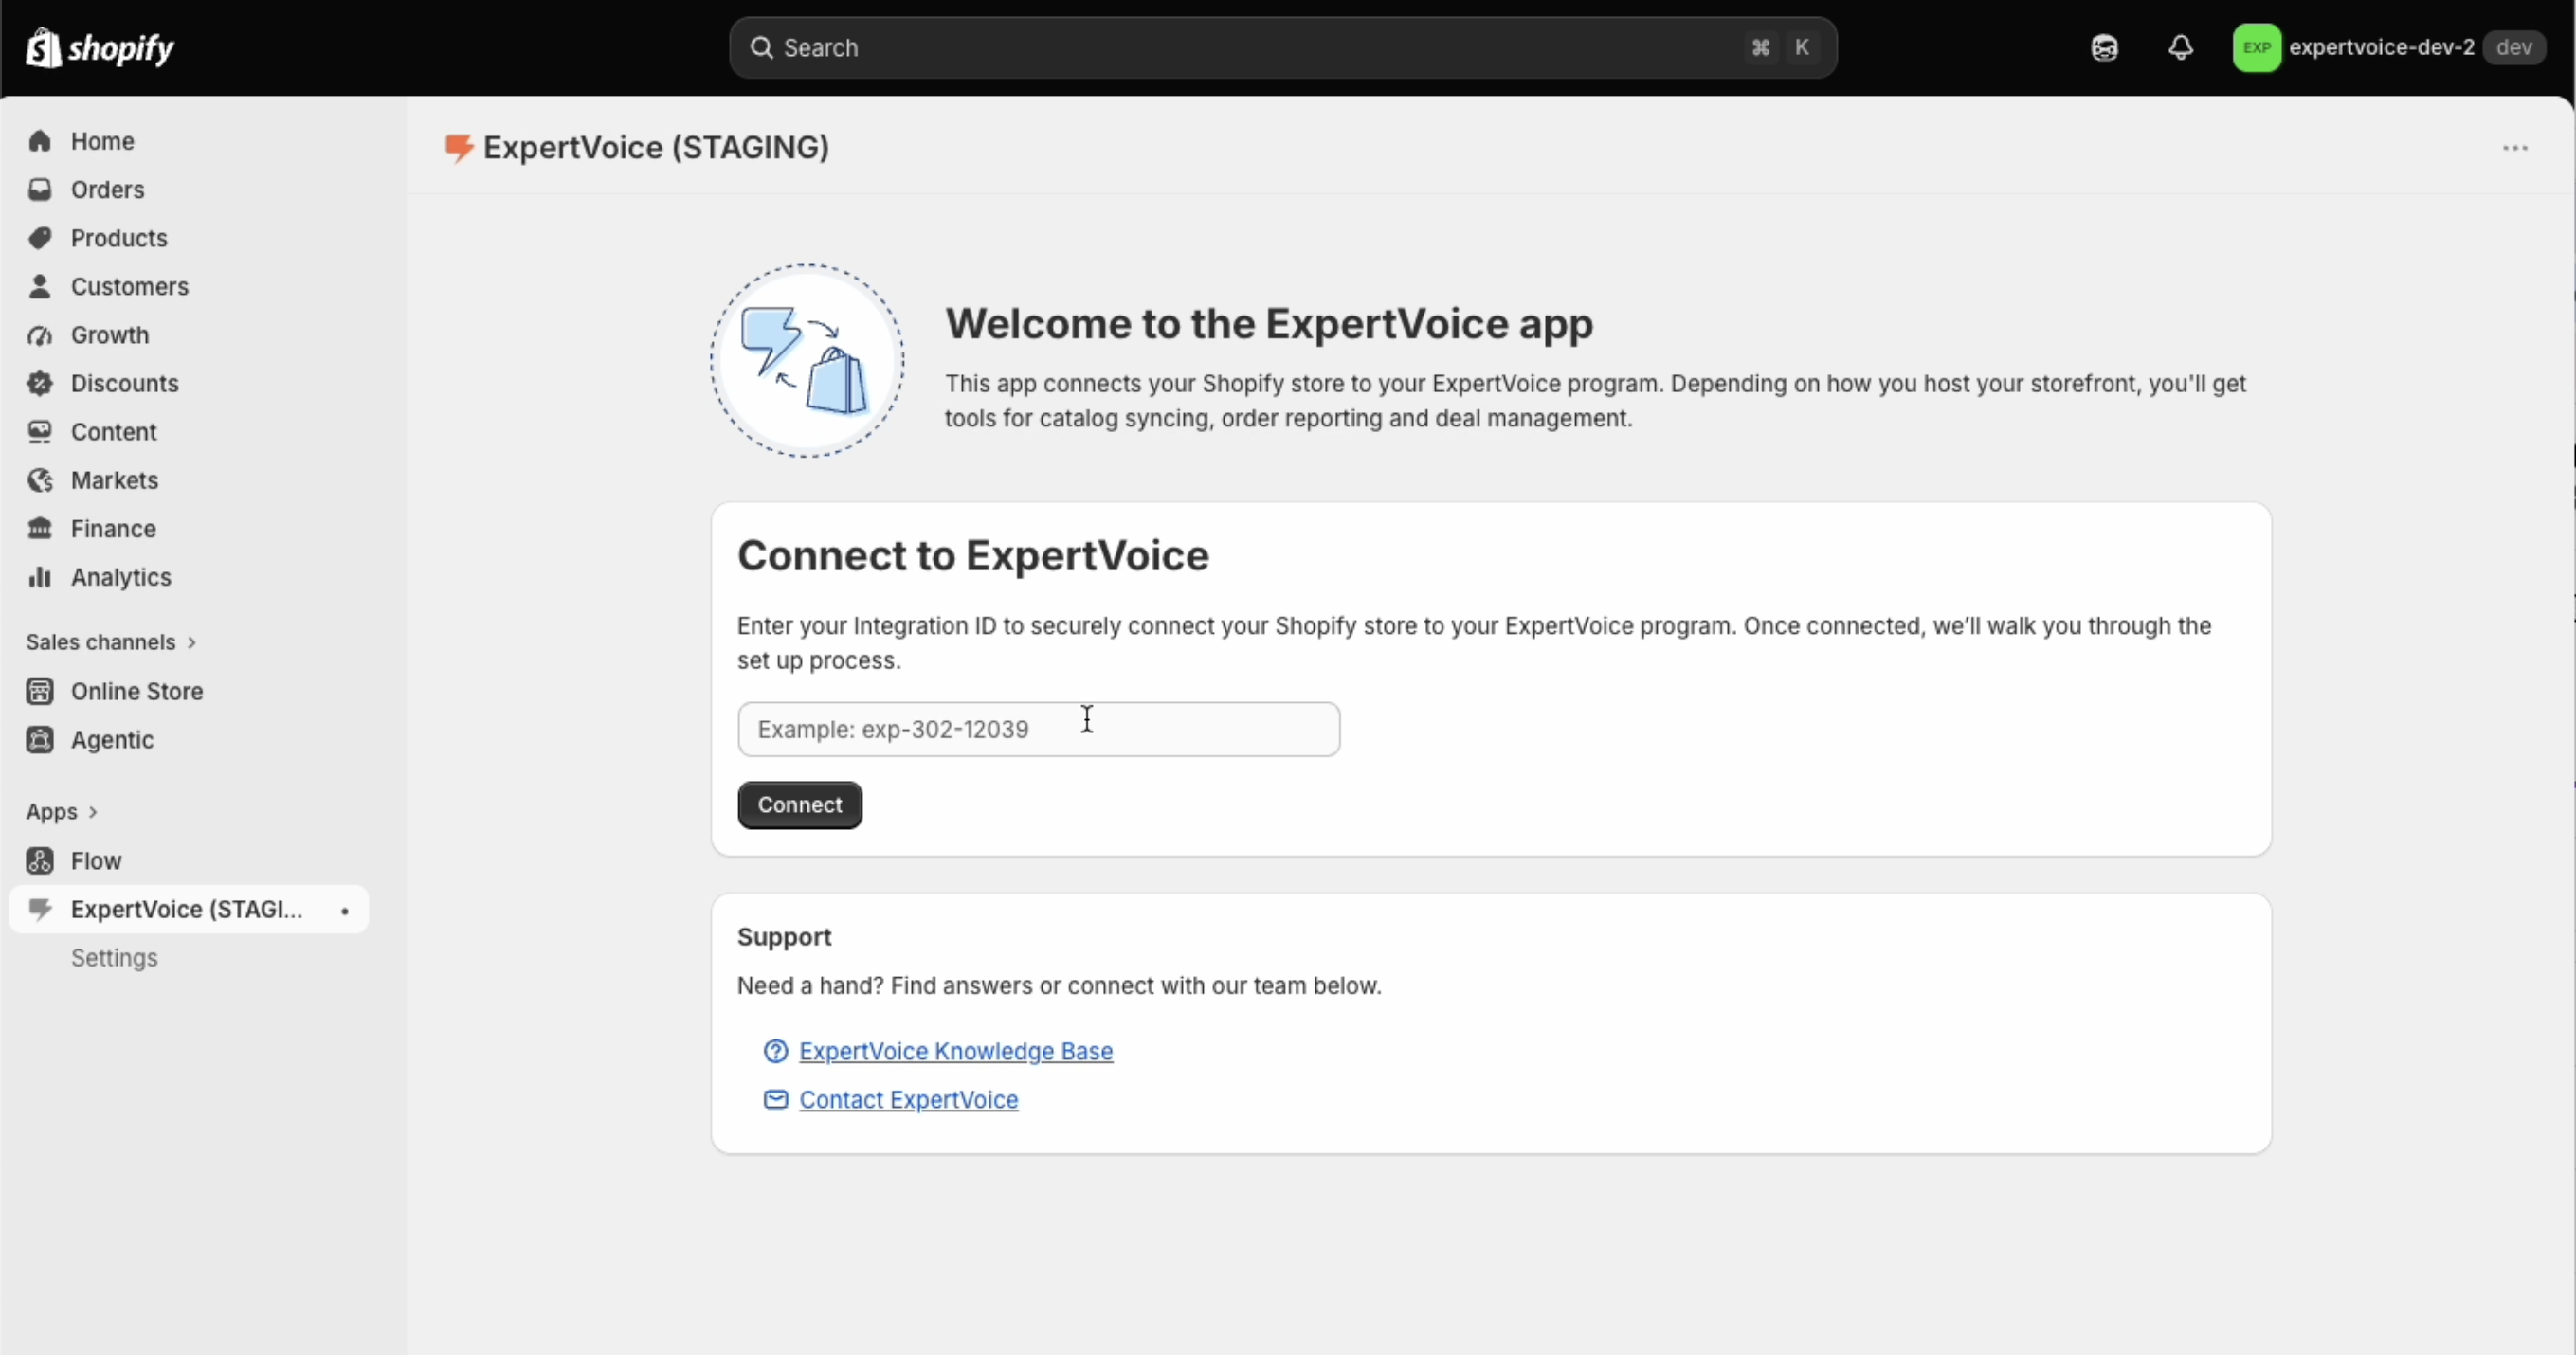This screenshot has height=1355, width=2576.
Task: Click the top Search bar
Action: click(1283, 47)
